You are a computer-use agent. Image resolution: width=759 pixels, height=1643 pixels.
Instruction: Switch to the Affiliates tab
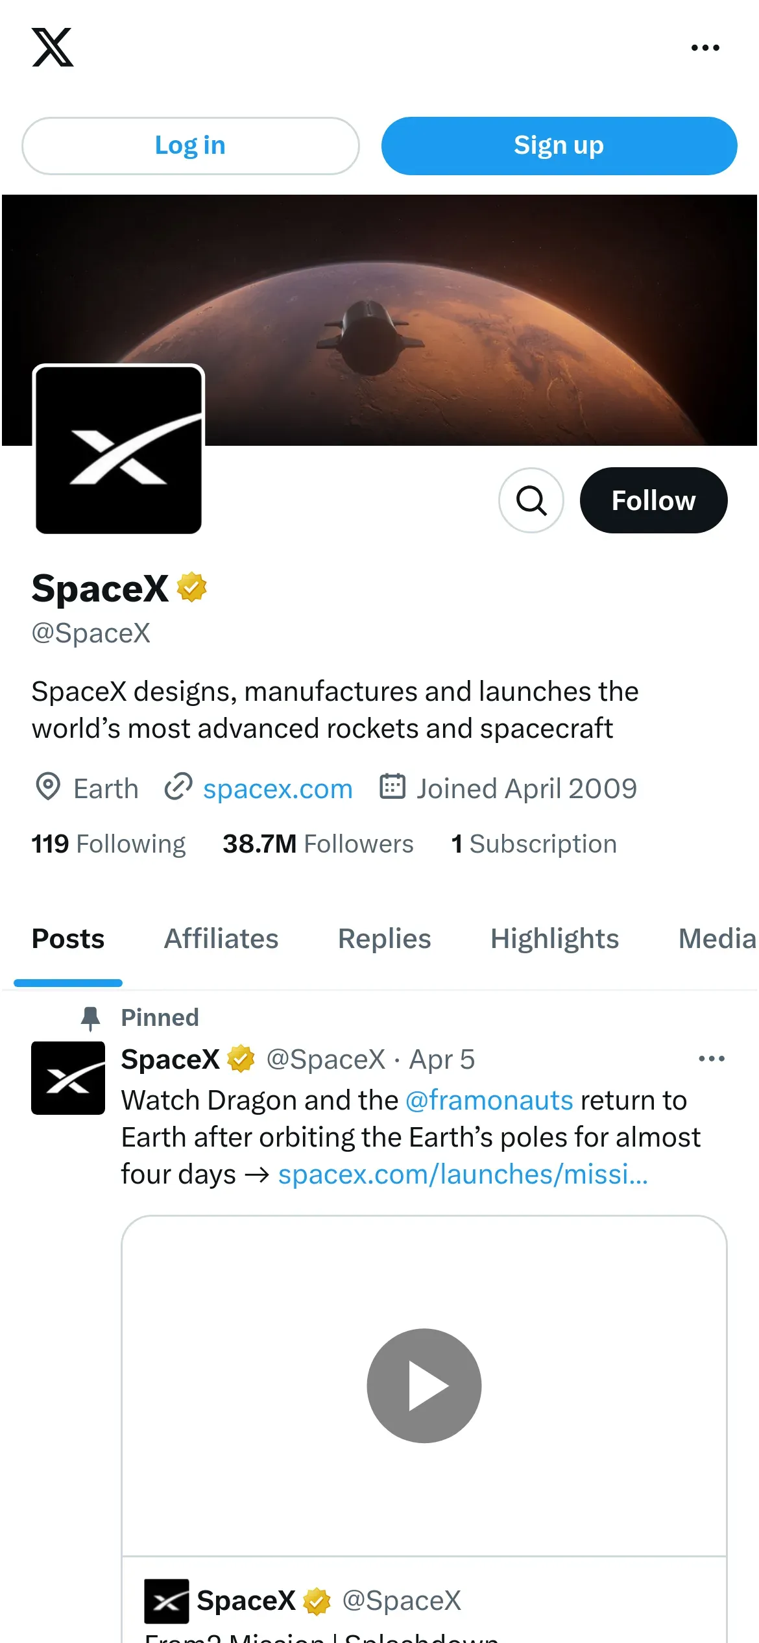[221, 938]
